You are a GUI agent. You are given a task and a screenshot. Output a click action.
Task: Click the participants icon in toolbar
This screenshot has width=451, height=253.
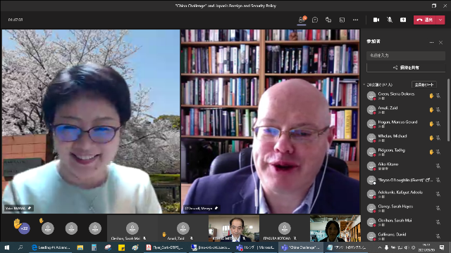coord(302,20)
